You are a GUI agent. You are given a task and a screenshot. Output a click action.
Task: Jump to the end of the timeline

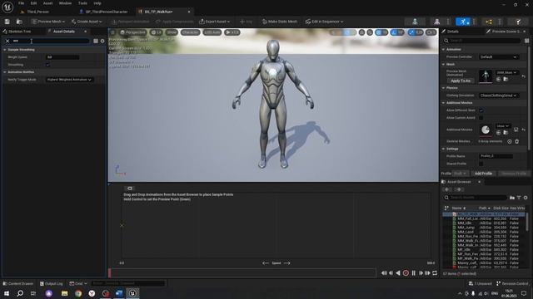click(x=427, y=273)
